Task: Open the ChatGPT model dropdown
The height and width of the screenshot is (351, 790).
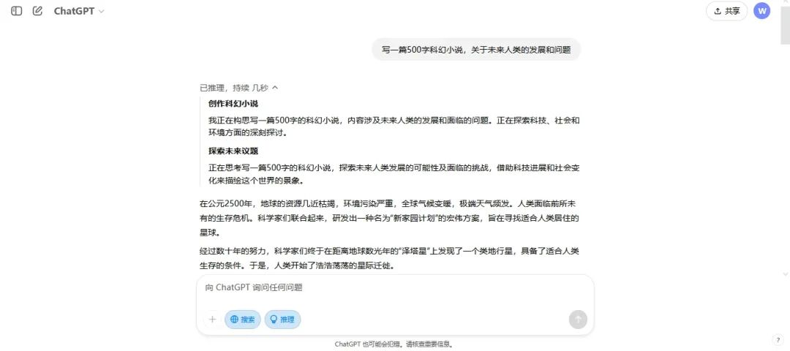Action: [x=78, y=11]
